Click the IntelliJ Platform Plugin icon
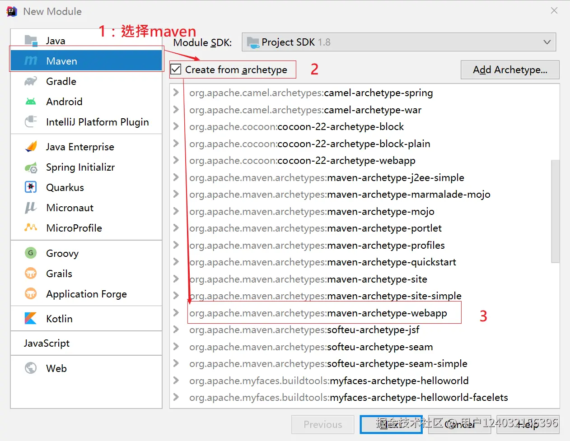The width and height of the screenshot is (570, 441). pyautogui.click(x=31, y=122)
